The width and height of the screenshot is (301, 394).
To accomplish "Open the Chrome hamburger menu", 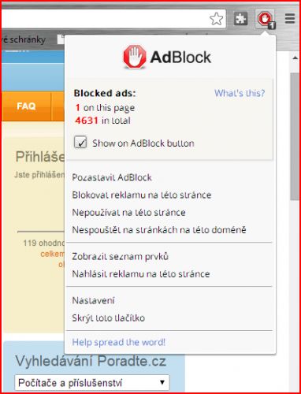I will click(290, 18).
